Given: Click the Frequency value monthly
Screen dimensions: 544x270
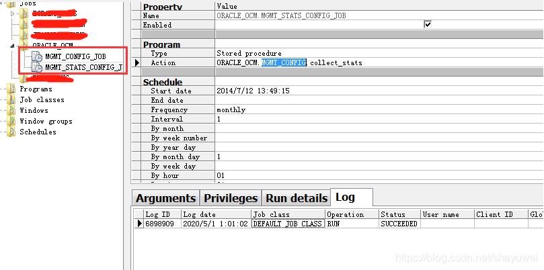Looking at the screenshot, I should (x=231, y=109).
